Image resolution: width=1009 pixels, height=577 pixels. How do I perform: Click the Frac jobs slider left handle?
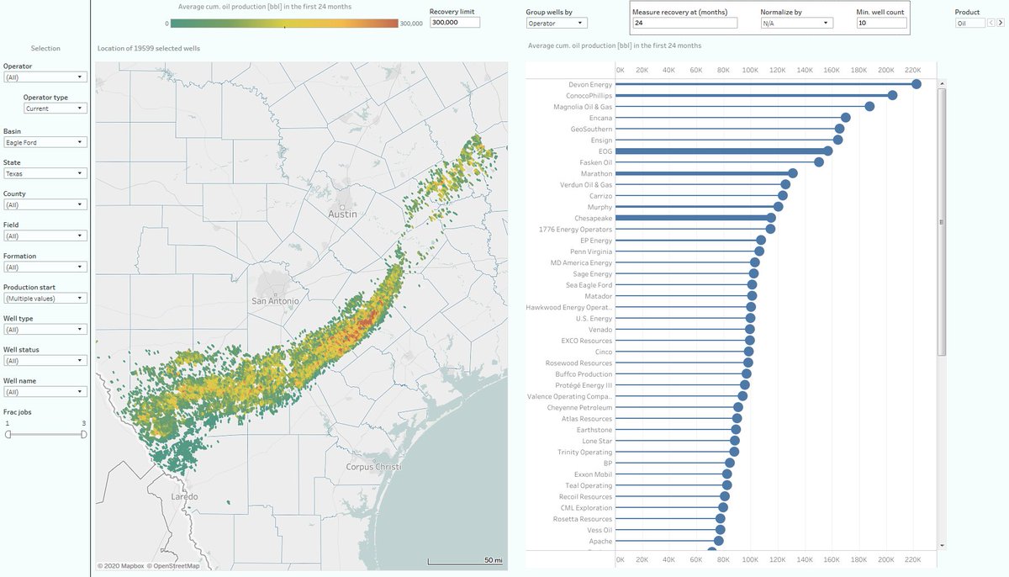8,434
